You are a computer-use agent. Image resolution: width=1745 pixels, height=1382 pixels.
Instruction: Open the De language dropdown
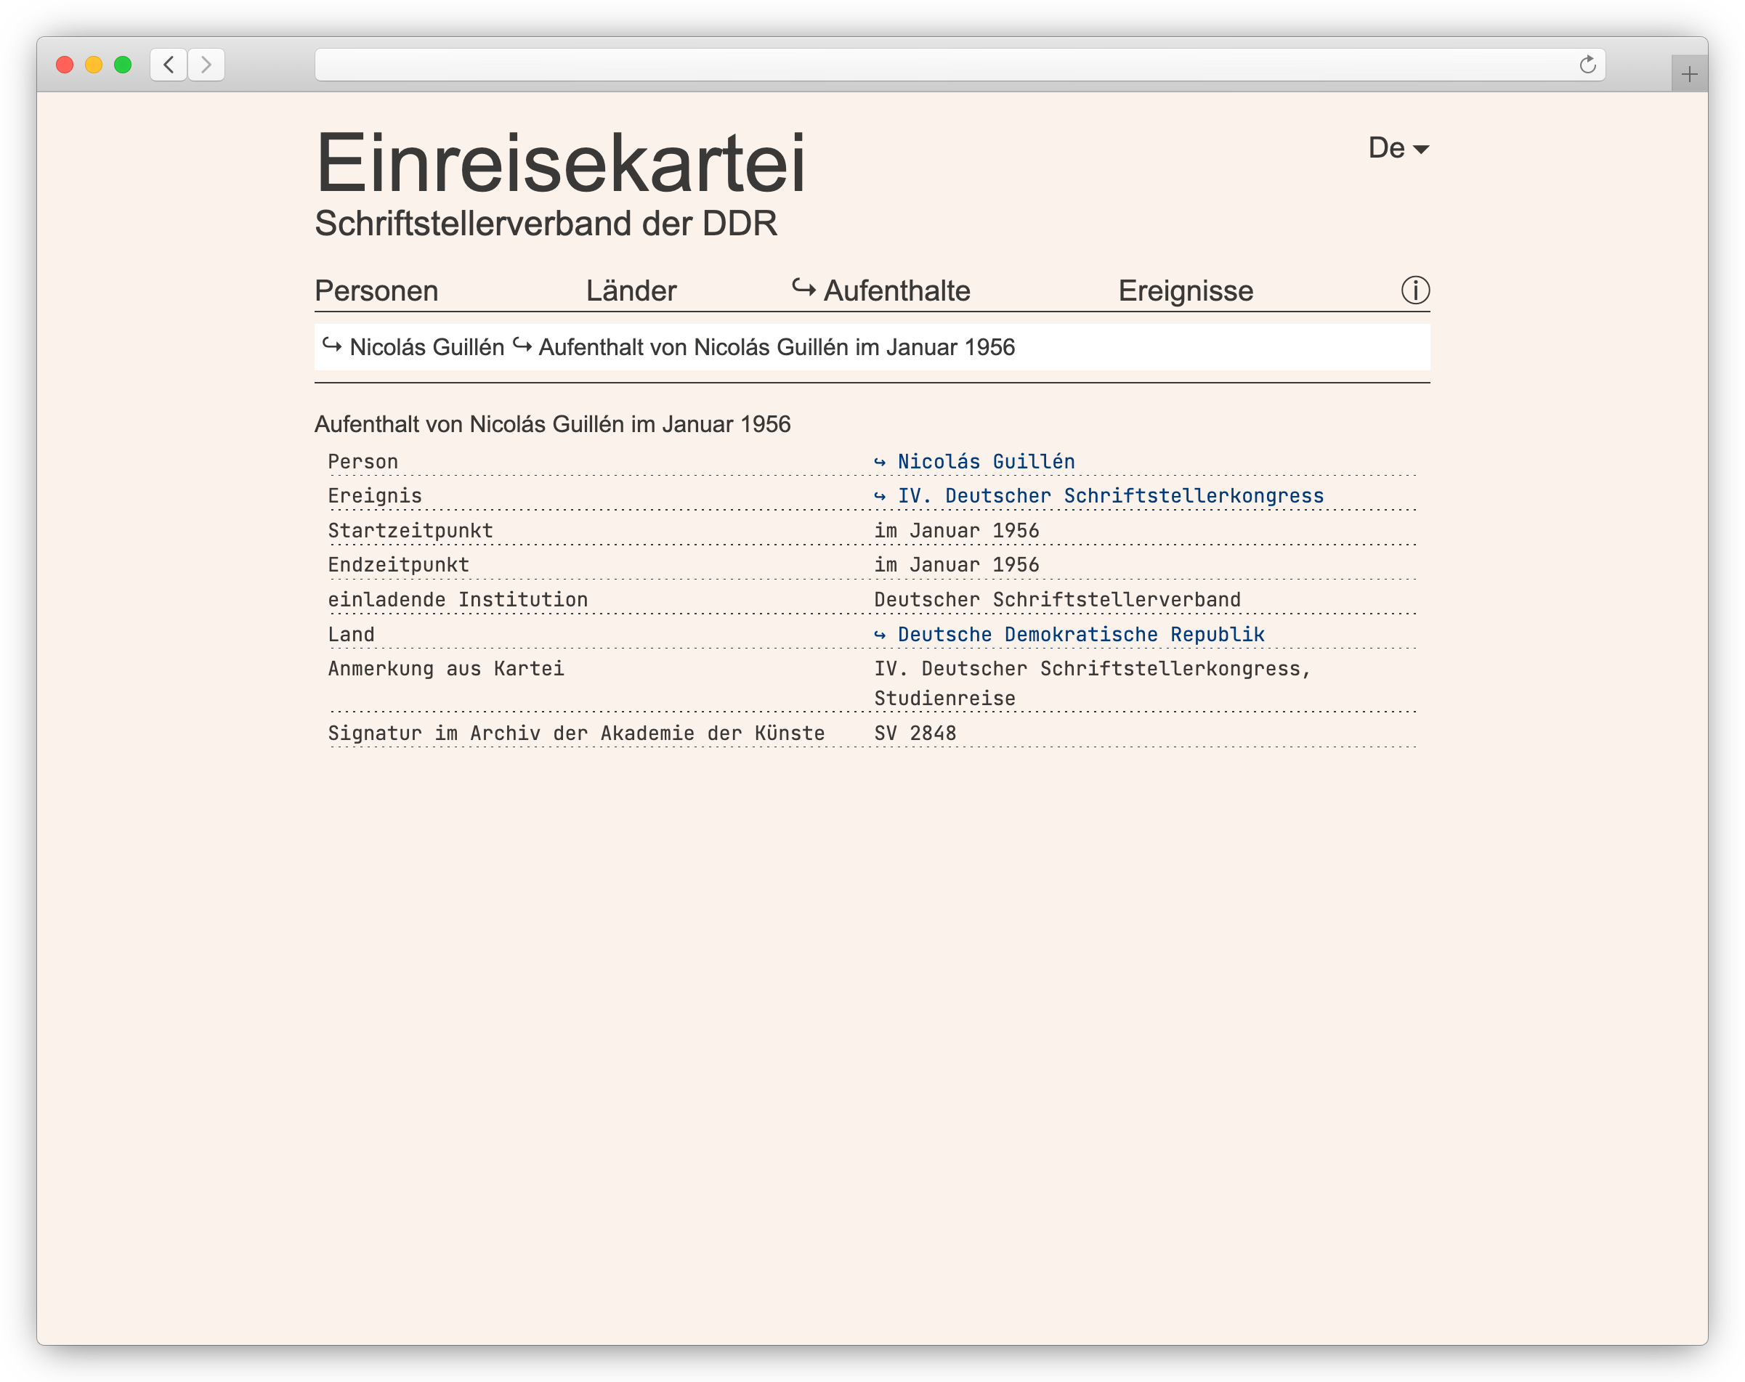coord(1386,148)
